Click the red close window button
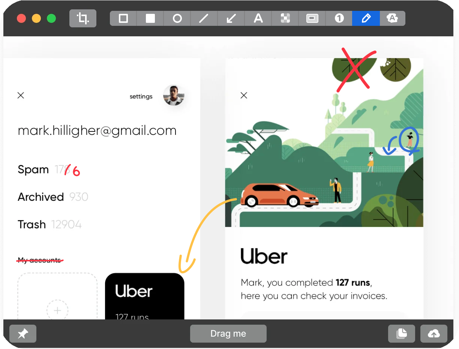The width and height of the screenshot is (459, 349). tap(21, 18)
